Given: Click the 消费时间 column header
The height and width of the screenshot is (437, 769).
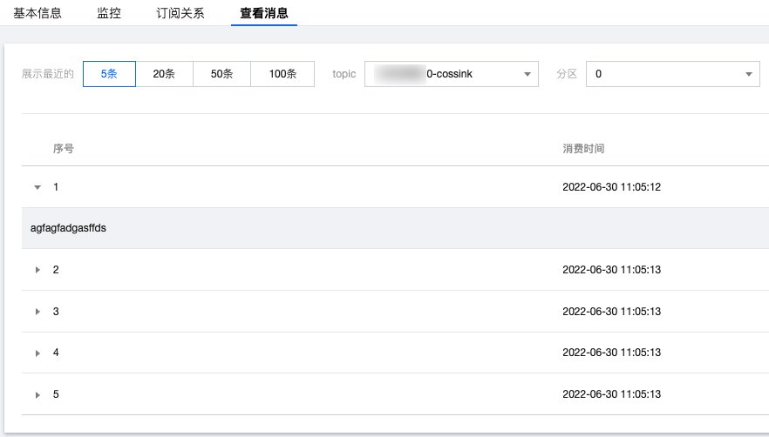Looking at the screenshot, I should (x=583, y=149).
